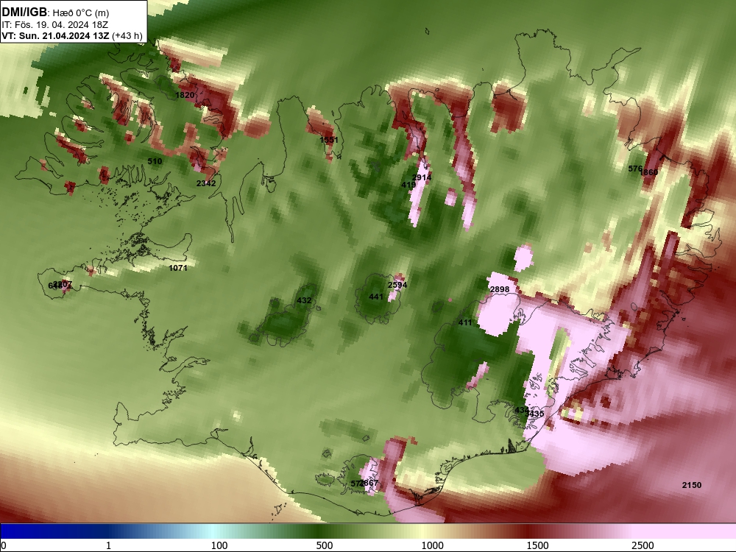Click the DMI/IGB title text
Screen dimensions: 736x552
click(x=24, y=13)
